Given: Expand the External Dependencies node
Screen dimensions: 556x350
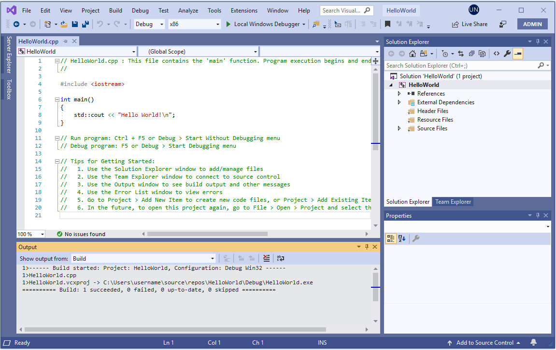Looking at the screenshot, I should [x=399, y=102].
